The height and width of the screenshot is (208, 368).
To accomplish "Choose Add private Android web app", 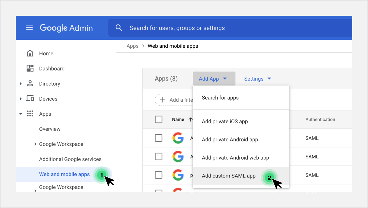I will pos(235,158).
